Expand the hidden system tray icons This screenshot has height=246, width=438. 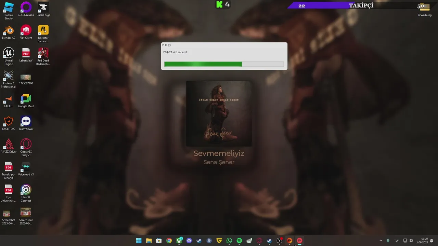(x=381, y=241)
